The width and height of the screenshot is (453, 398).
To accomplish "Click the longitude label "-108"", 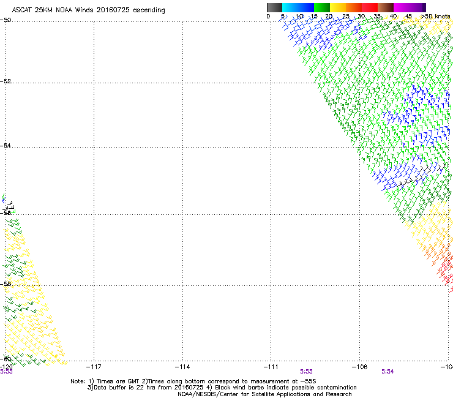I will [x=359, y=367].
